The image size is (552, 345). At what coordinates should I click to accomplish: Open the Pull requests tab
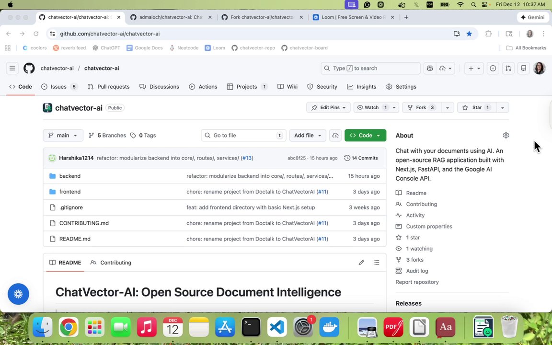coord(109,87)
